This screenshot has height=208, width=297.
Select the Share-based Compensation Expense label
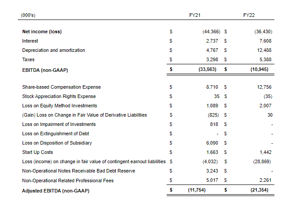tap(61, 87)
